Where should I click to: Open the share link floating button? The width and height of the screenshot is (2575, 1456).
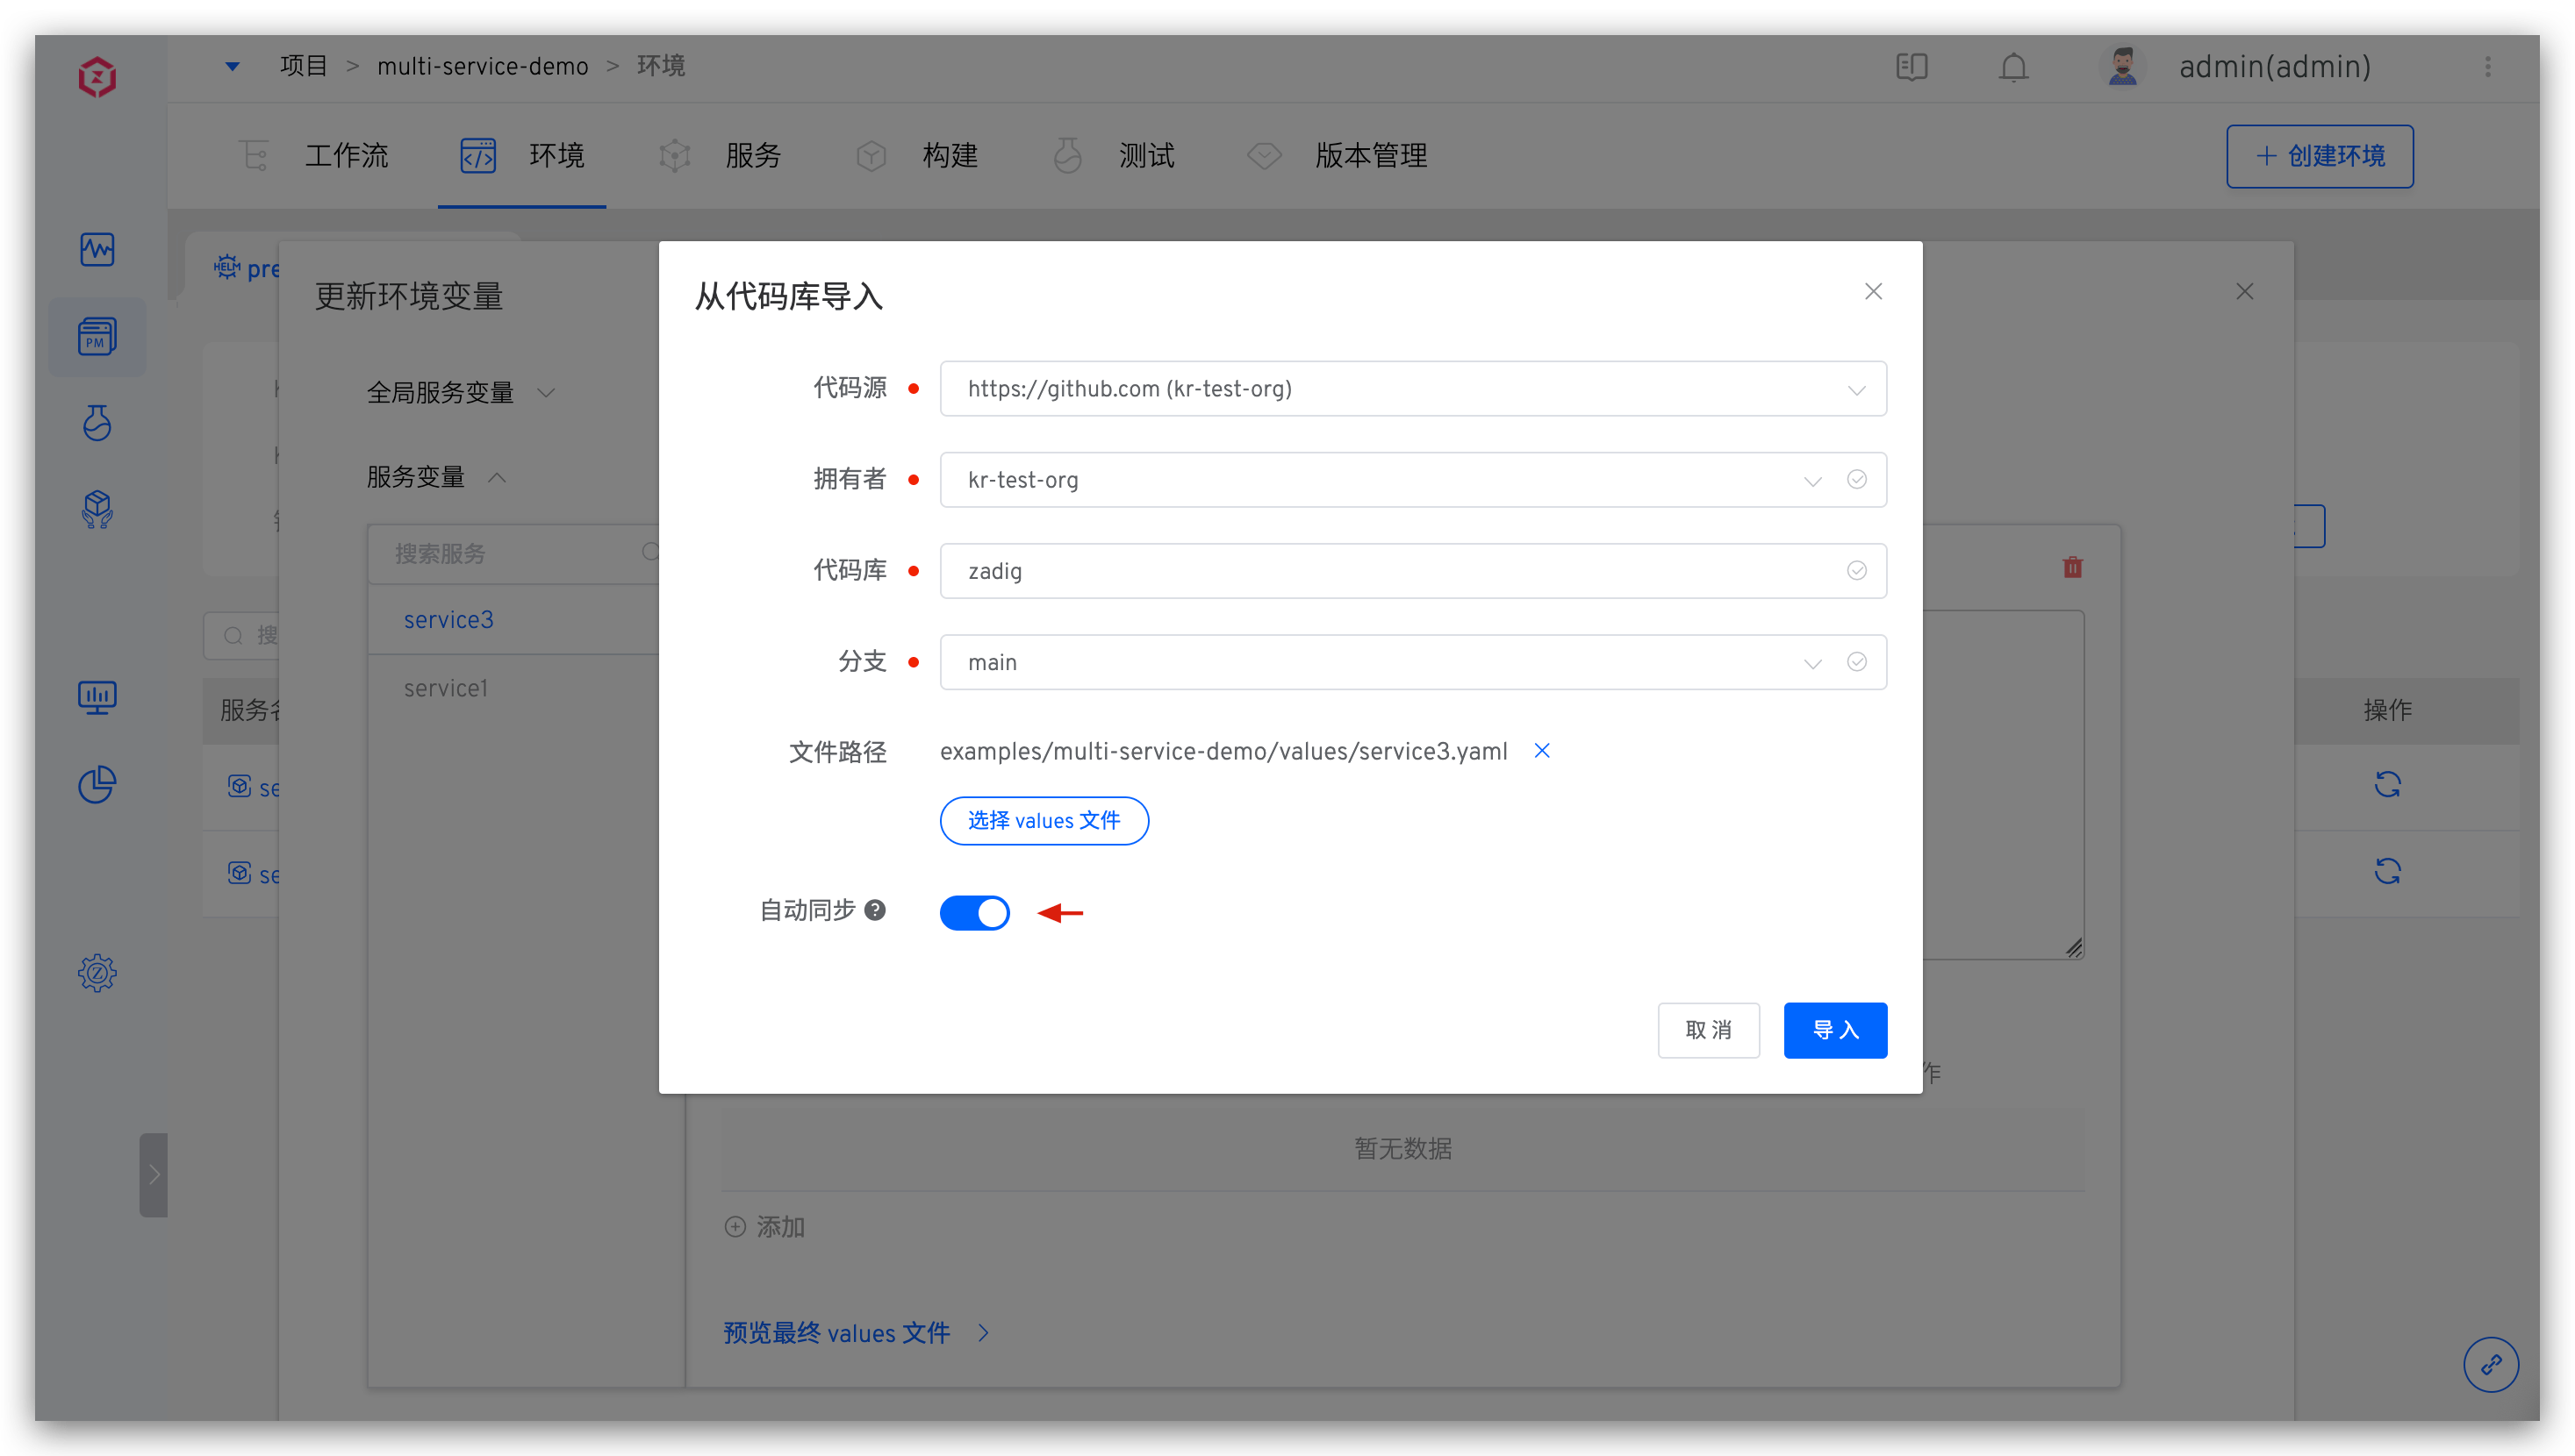(x=2492, y=1364)
